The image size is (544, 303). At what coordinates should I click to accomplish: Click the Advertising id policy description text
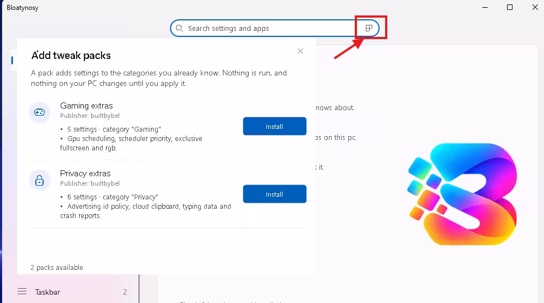click(145, 211)
